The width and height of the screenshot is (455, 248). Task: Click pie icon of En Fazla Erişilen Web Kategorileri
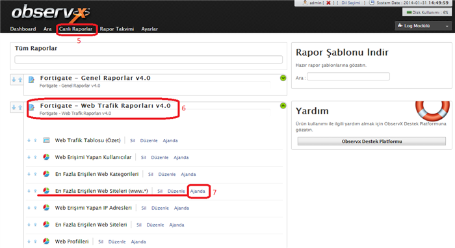[46, 174]
